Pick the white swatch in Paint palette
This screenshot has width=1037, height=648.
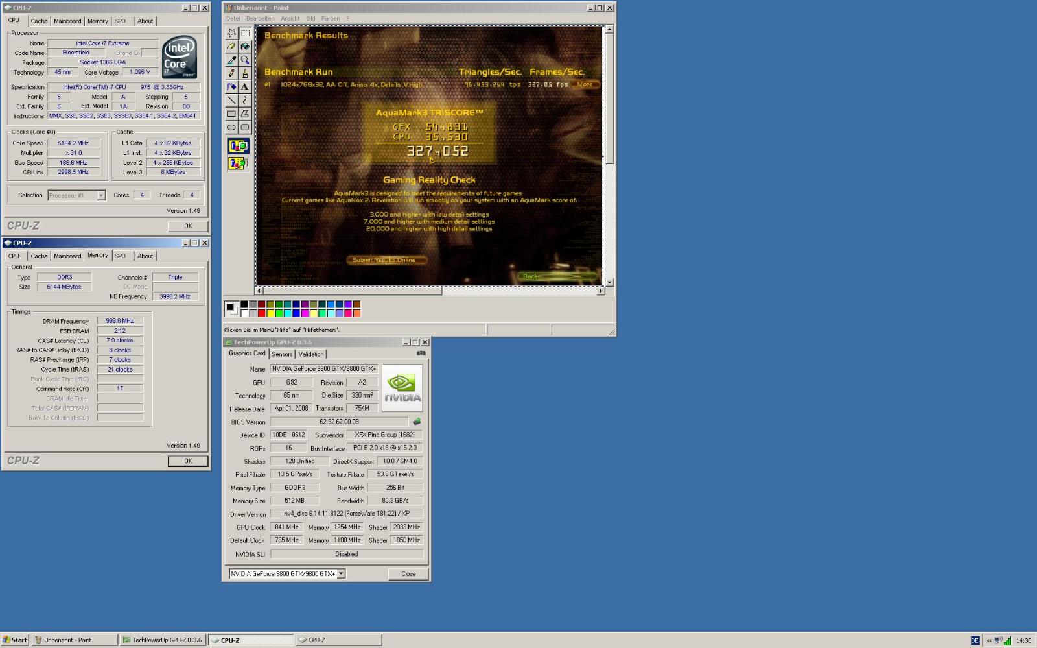244,313
